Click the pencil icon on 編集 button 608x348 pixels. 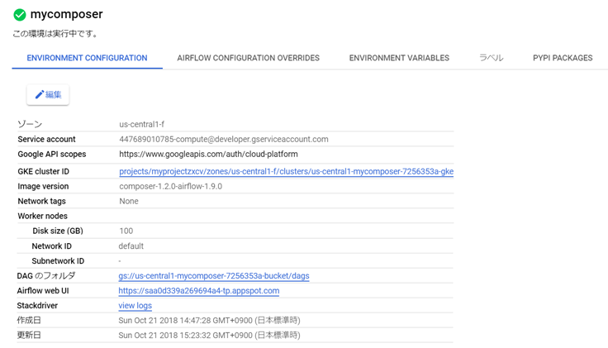pyautogui.click(x=39, y=95)
